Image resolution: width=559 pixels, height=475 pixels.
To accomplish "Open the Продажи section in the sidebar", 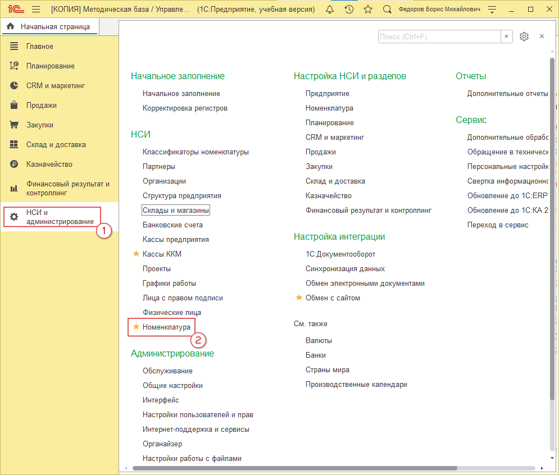I will point(41,106).
